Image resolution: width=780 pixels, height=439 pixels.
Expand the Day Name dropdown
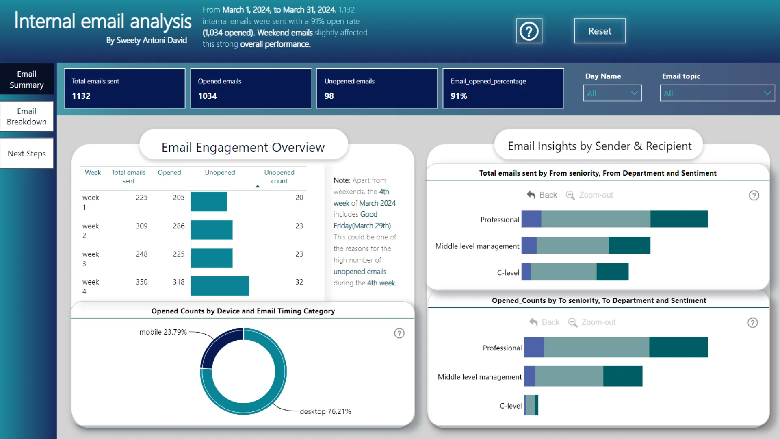pyautogui.click(x=613, y=93)
